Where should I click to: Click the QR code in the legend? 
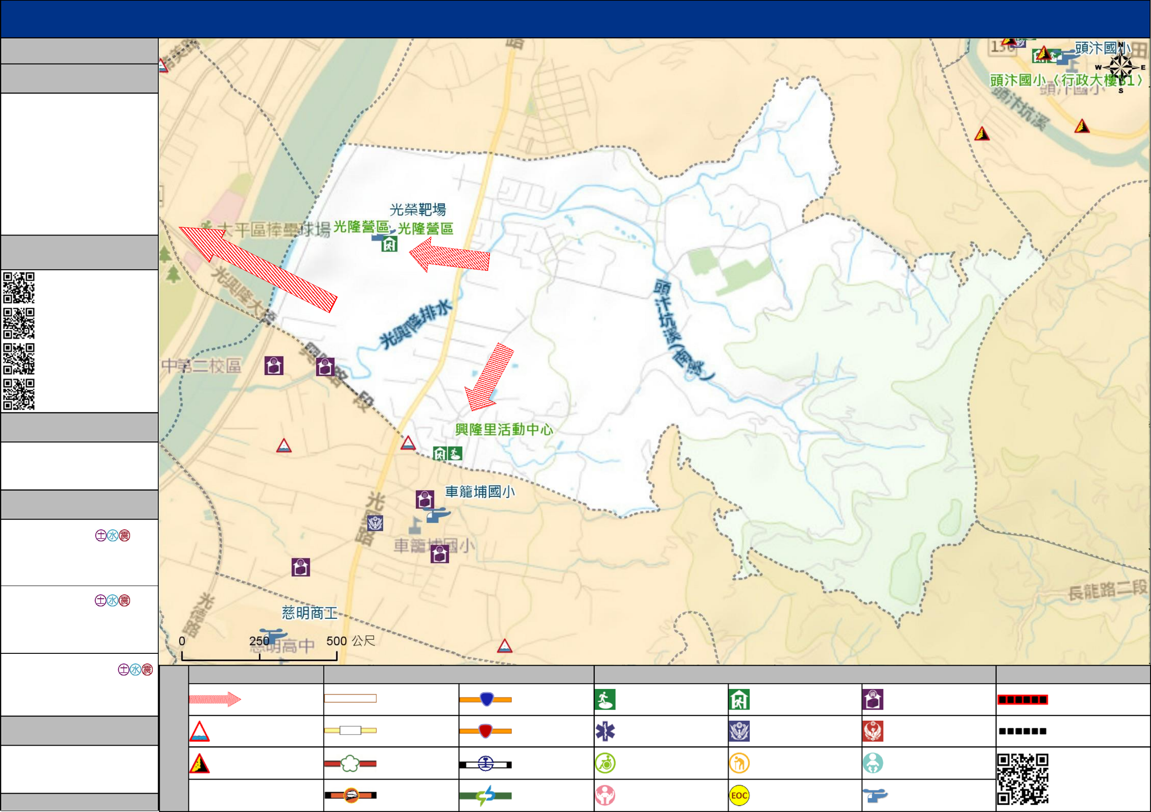[1023, 779]
